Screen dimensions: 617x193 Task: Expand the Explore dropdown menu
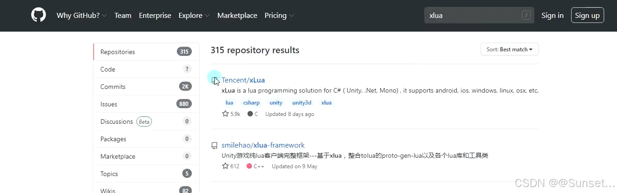click(x=194, y=15)
